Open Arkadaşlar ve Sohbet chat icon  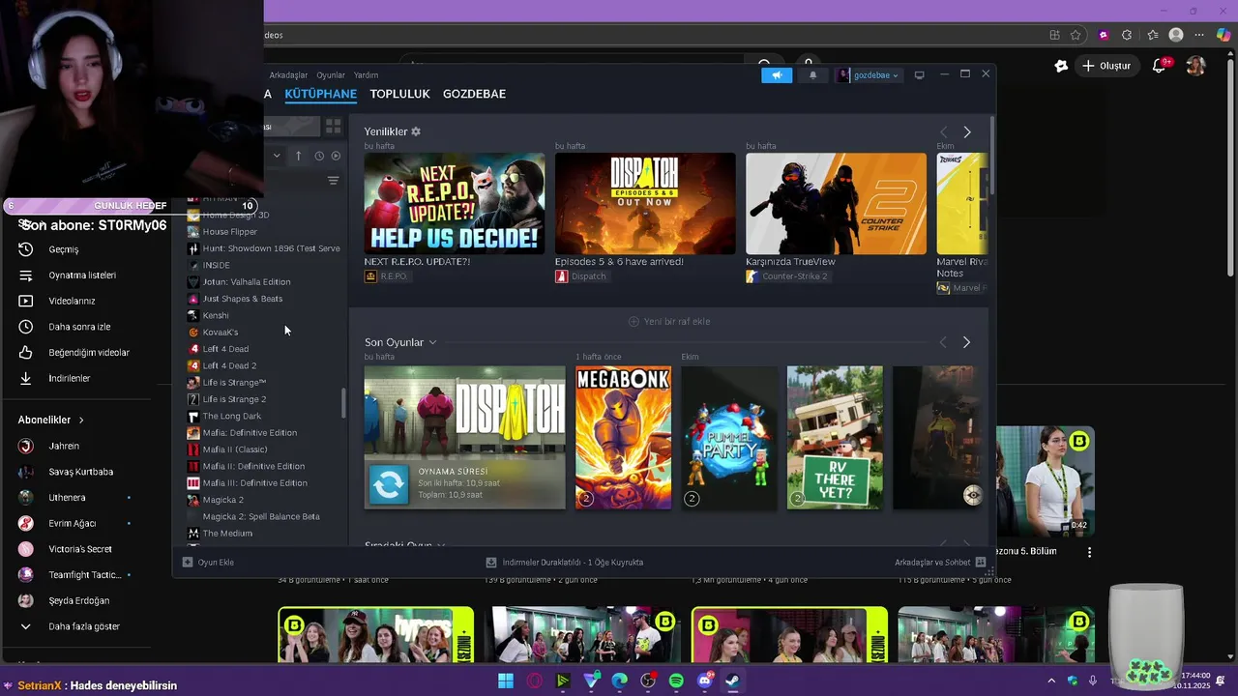pyautogui.click(x=981, y=563)
